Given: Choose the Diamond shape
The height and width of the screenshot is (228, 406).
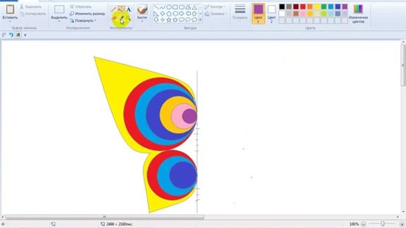Looking at the screenshot, I should click(162, 13).
